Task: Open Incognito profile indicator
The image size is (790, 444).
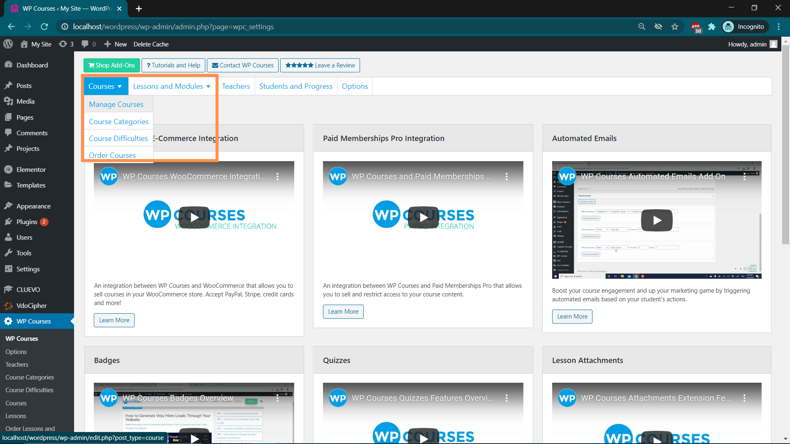Action: point(745,27)
